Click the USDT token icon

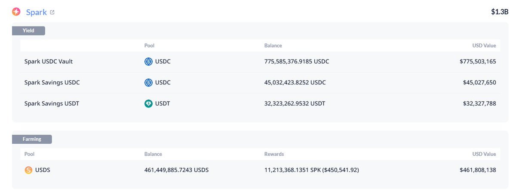[x=149, y=103]
